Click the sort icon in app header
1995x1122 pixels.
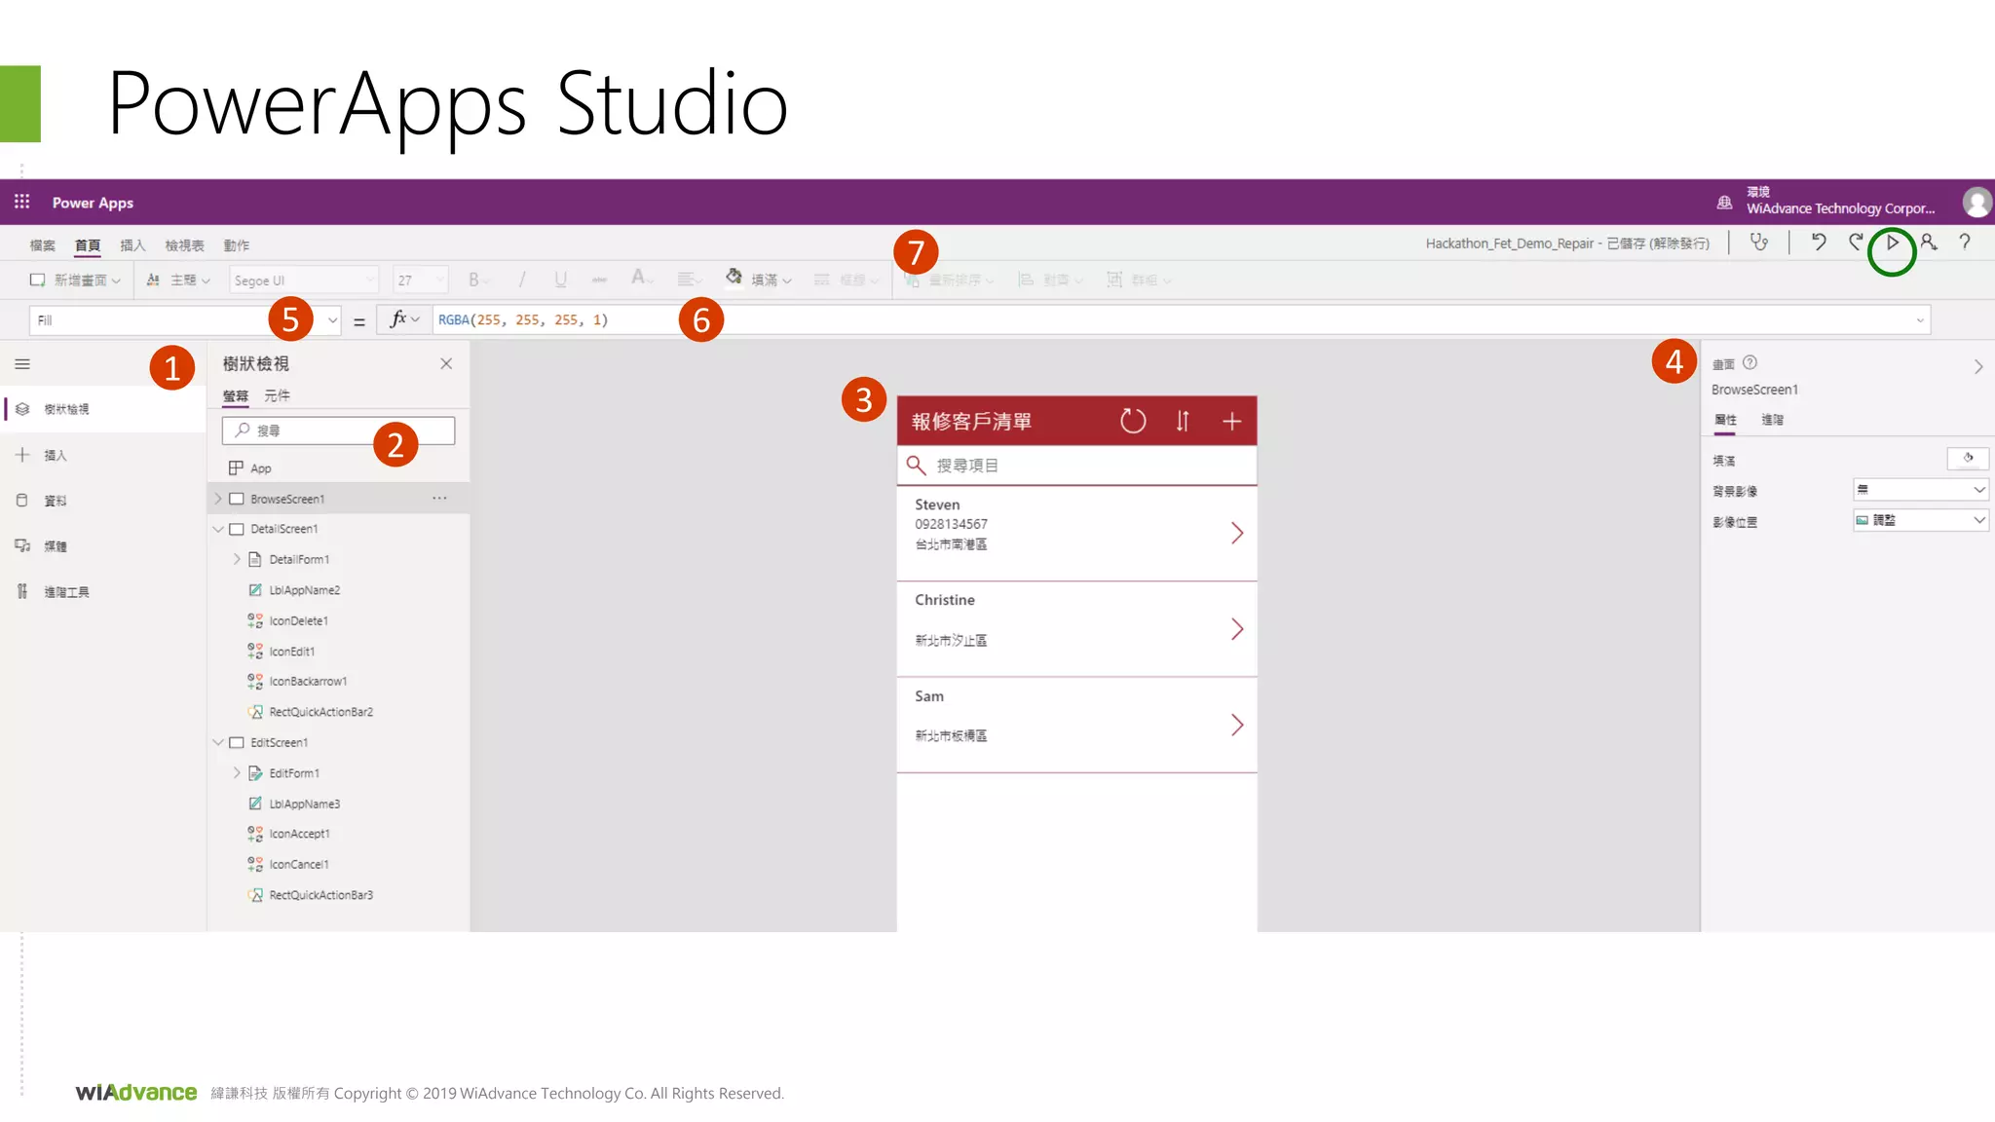coord(1183,421)
